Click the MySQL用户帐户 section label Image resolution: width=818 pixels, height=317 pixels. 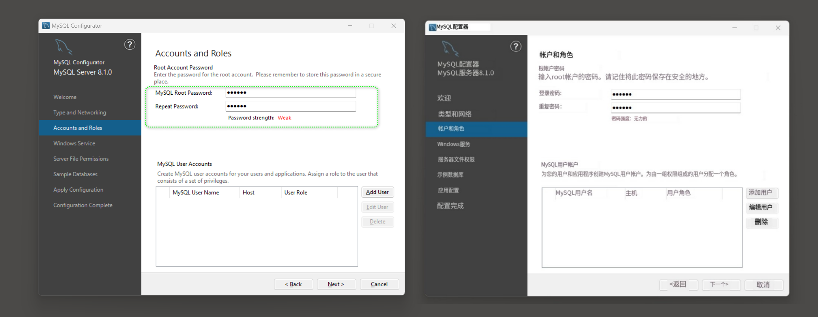559,165
